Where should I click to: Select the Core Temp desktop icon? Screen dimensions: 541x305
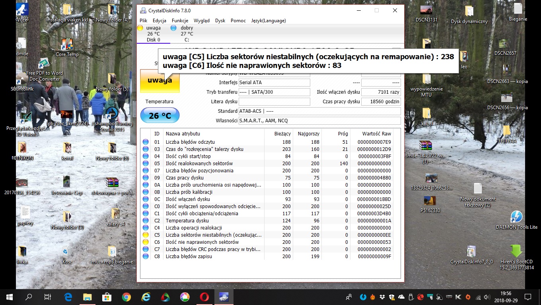pos(67,48)
